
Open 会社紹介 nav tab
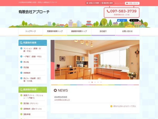click(x=103, y=32)
